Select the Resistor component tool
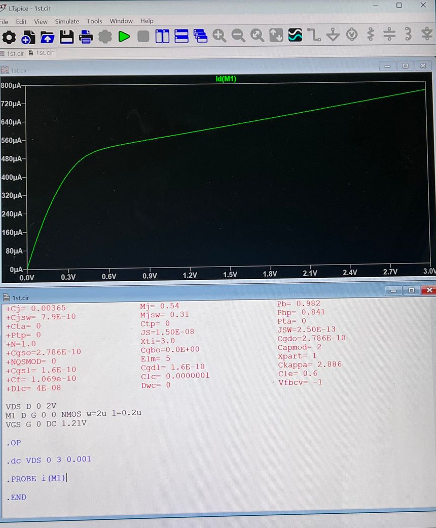Screen dimensions: 436x528 [x=371, y=35]
